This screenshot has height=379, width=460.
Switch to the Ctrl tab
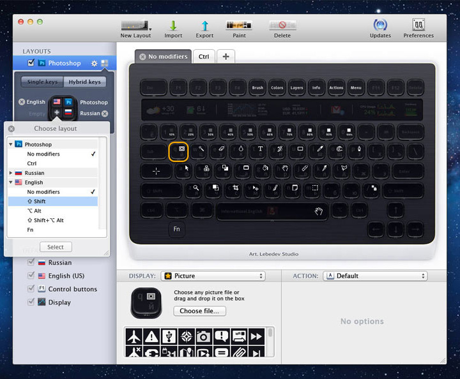point(204,57)
